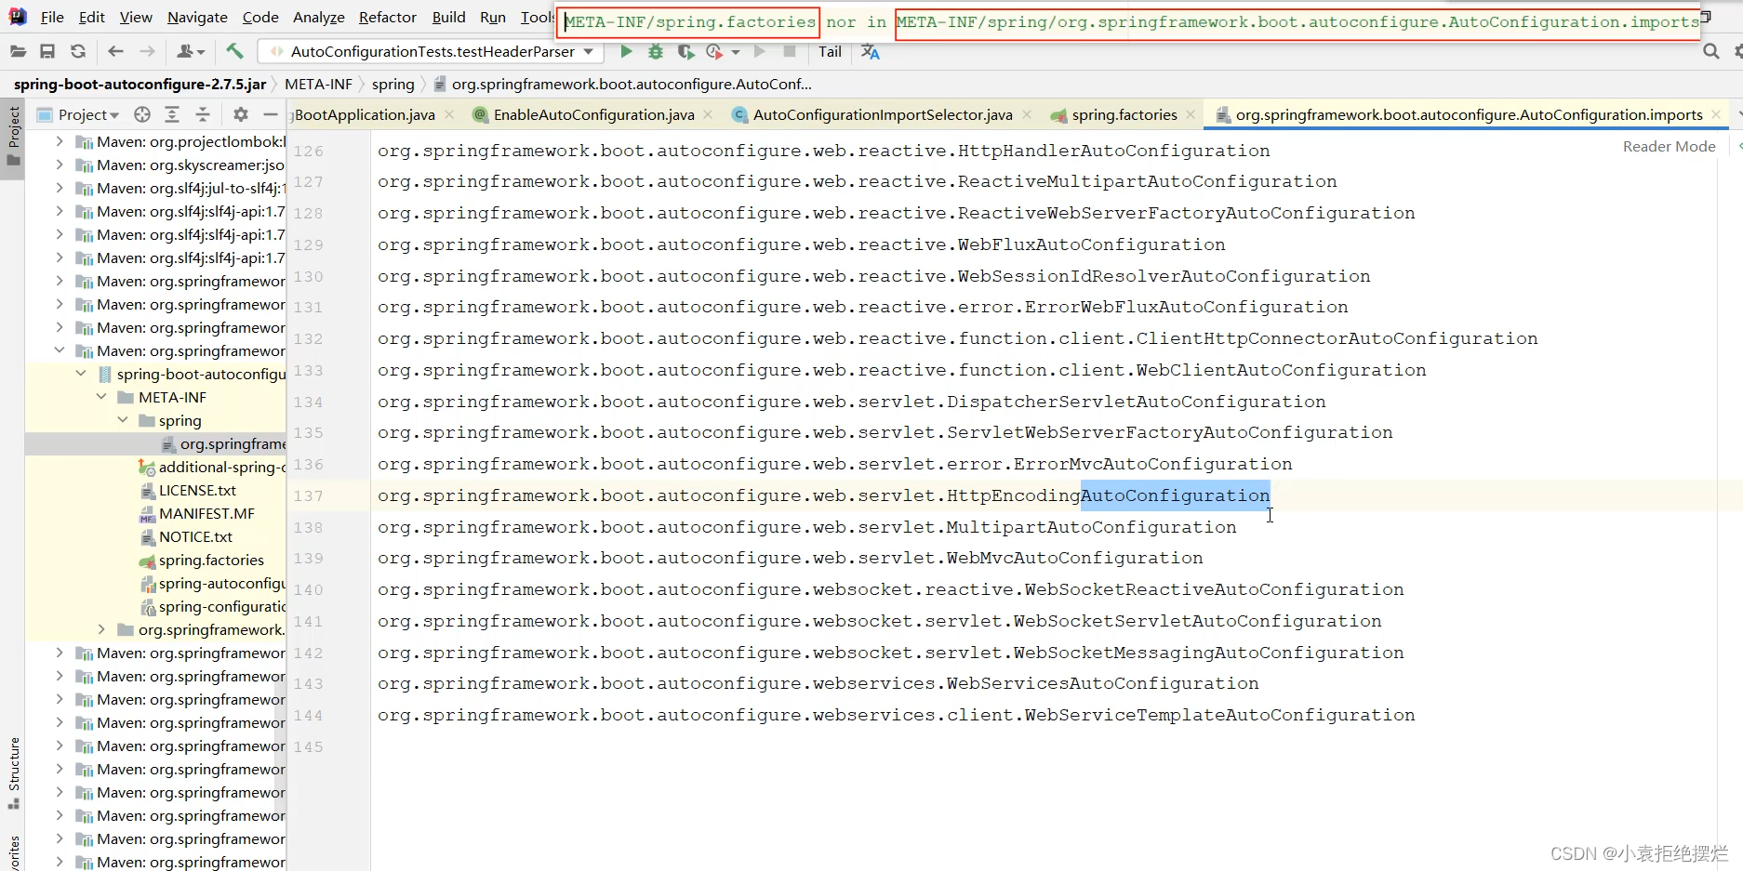The height and width of the screenshot is (871, 1743).
Task: Open project using the folder icon
Action: coord(18,52)
